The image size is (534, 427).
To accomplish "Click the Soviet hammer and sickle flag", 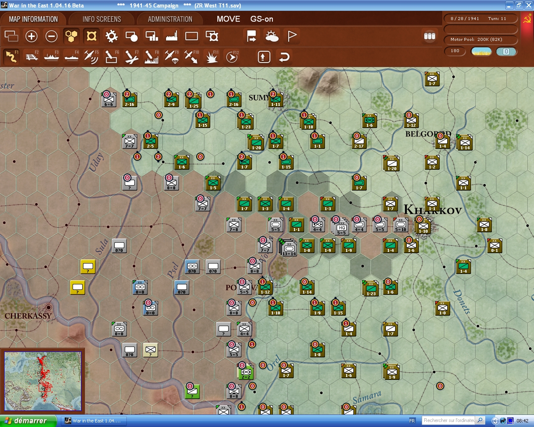I will click(x=527, y=19).
